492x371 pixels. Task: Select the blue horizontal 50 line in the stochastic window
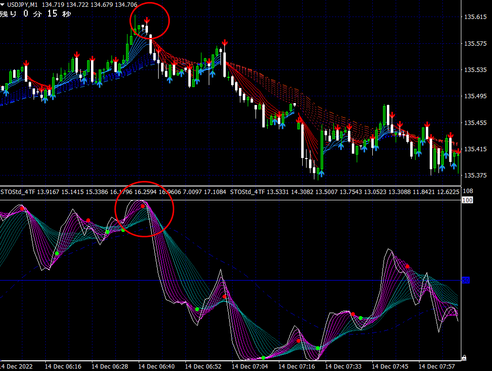(231, 281)
